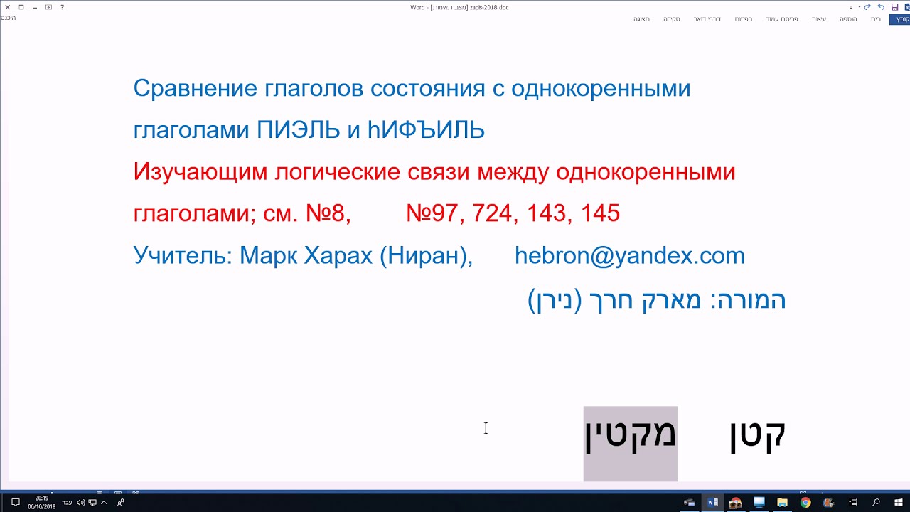Image resolution: width=910 pixels, height=512 pixels.
Task: Switch to the הוספה (Insert) ribbon tab
Action: point(848,19)
